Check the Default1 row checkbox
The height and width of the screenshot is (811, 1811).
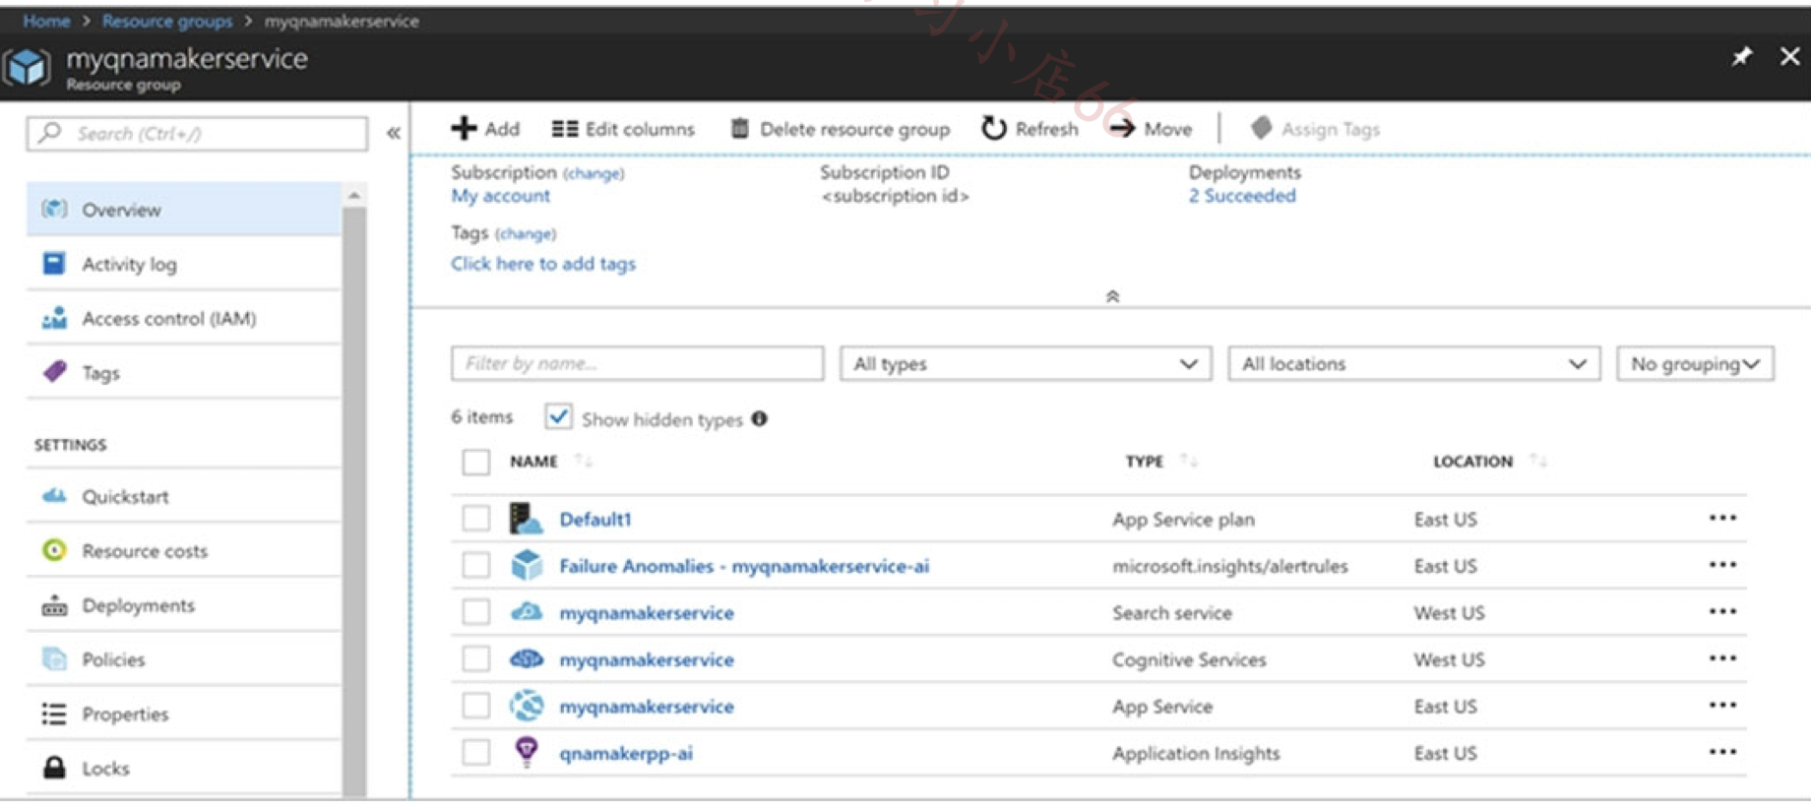tap(475, 519)
